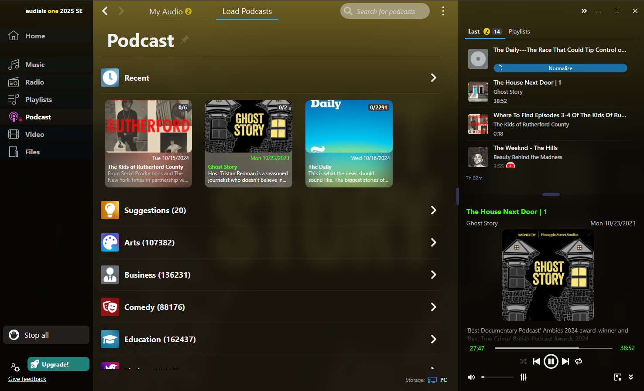
Task: Open the Radio section
Action: 46,82
